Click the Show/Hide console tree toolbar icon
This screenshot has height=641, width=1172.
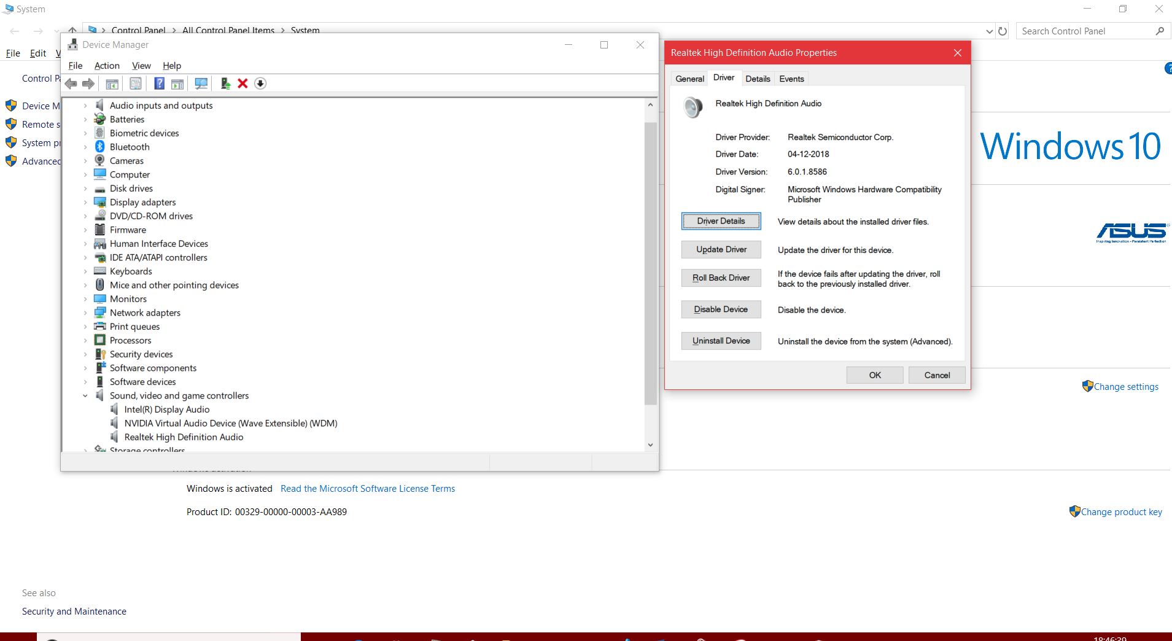(x=112, y=84)
